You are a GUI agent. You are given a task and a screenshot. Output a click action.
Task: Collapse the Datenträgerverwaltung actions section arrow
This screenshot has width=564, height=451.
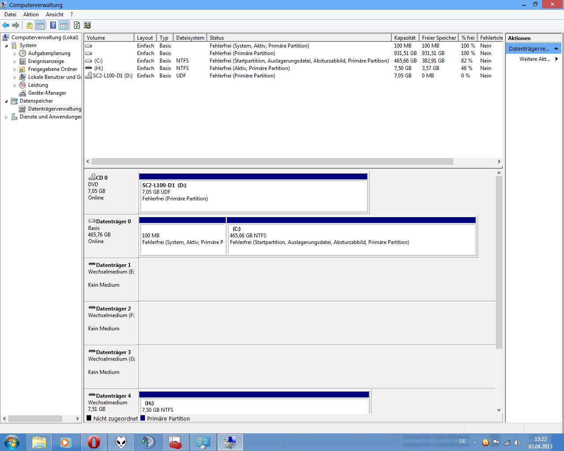(556, 48)
